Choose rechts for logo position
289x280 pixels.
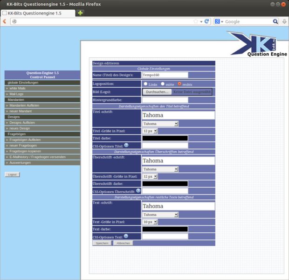point(180,84)
